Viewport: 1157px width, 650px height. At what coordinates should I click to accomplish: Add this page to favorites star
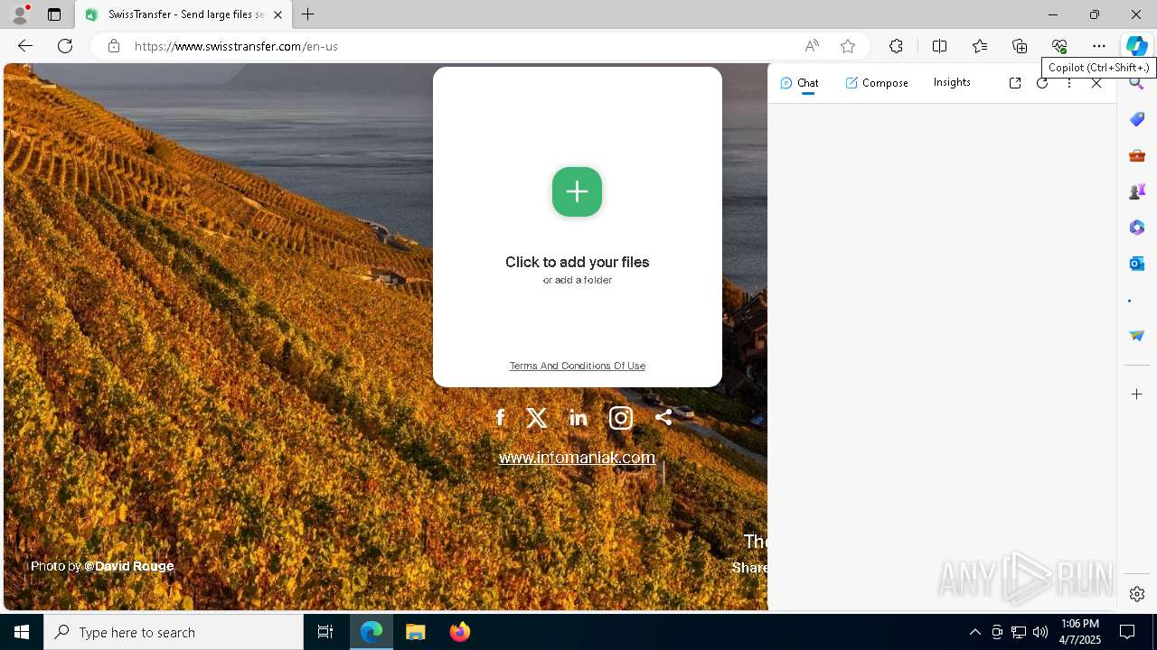pyautogui.click(x=848, y=46)
